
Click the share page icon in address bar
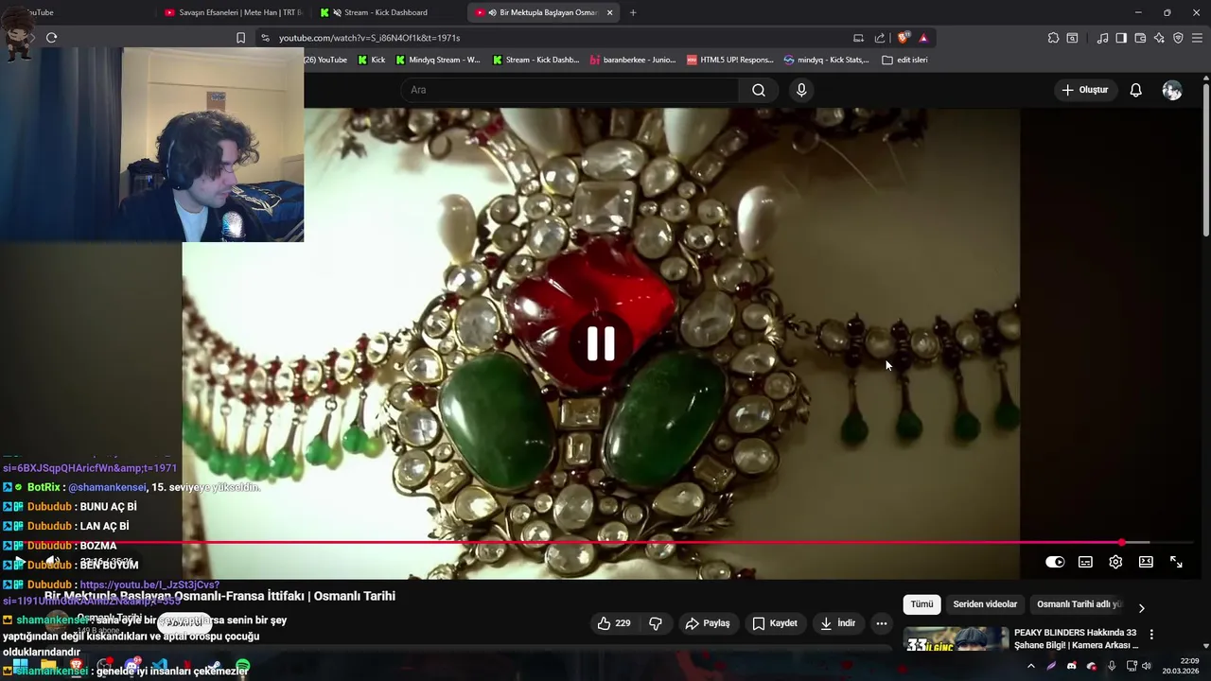880,38
